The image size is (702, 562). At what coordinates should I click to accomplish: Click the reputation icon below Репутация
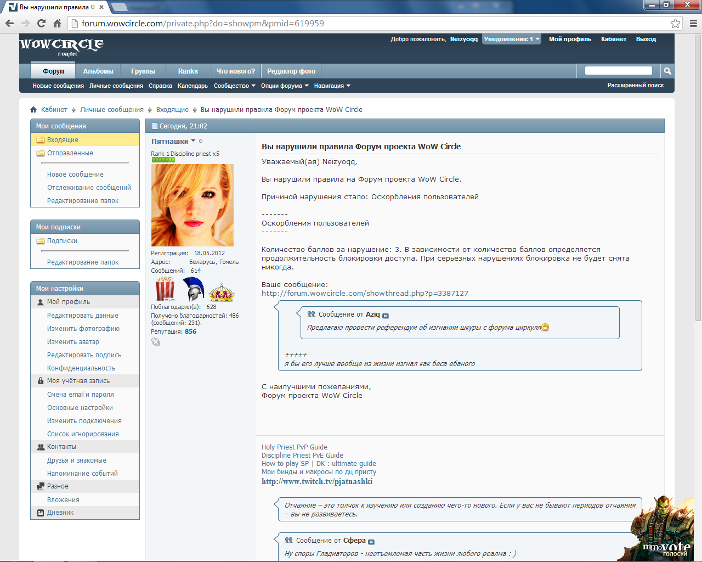(x=156, y=342)
